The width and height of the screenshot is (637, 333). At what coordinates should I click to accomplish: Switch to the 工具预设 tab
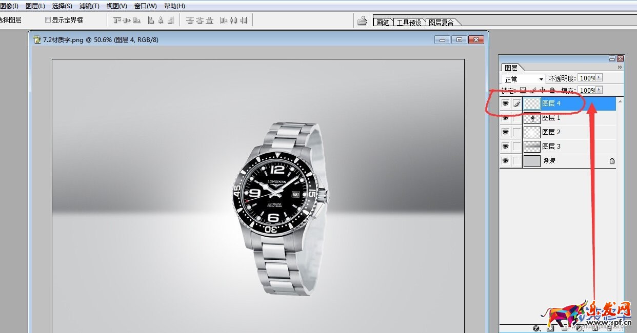point(409,22)
